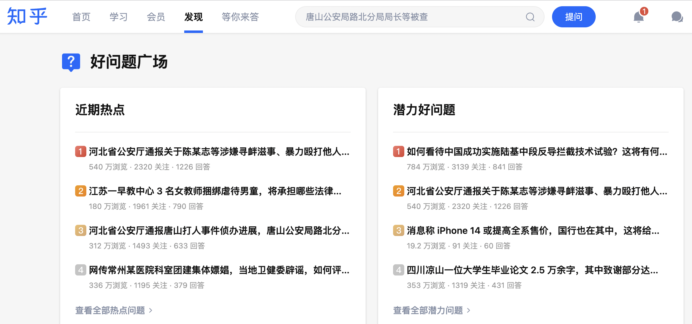Open 查看全部潜力问题 link
The height and width of the screenshot is (324, 692).
click(x=428, y=310)
